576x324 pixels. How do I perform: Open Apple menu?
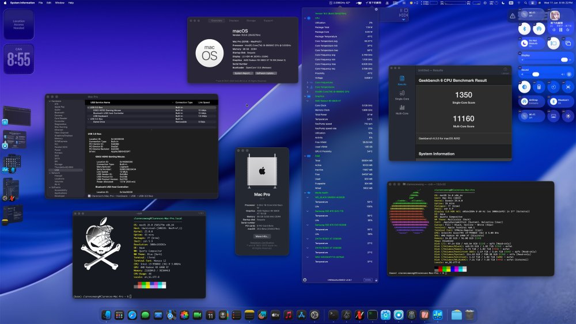[5, 2]
